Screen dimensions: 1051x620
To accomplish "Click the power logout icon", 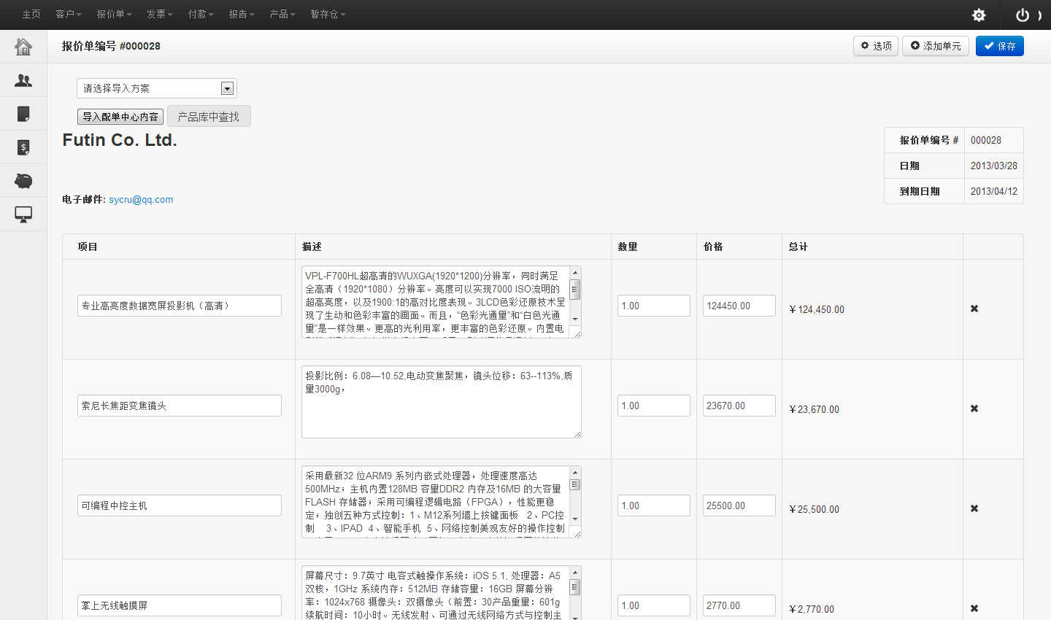I will (x=1023, y=15).
